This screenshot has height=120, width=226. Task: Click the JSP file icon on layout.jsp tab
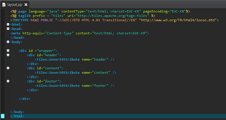click(4, 5)
